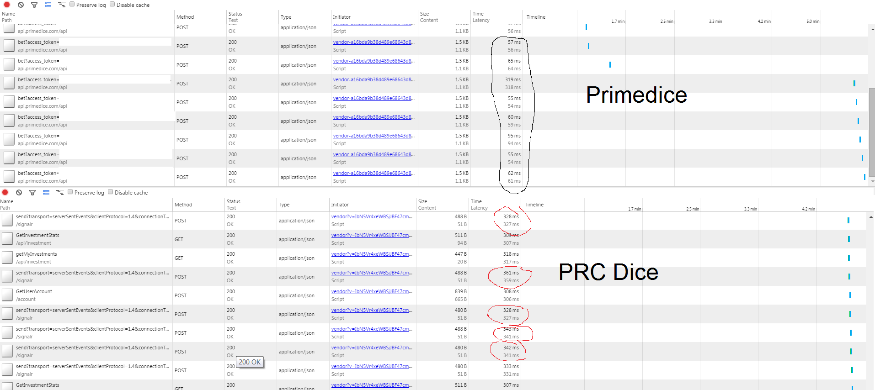Open Timeline column header in PRC Dice panel
Image resolution: width=875 pixels, height=390 pixels.
click(x=534, y=205)
